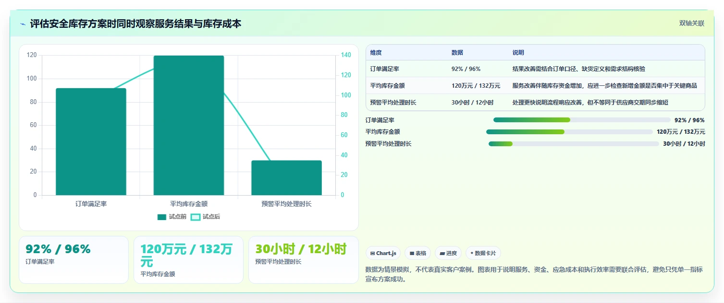Click the 维度 column header
Viewport: 724px width, 303px height.
tap(376, 53)
